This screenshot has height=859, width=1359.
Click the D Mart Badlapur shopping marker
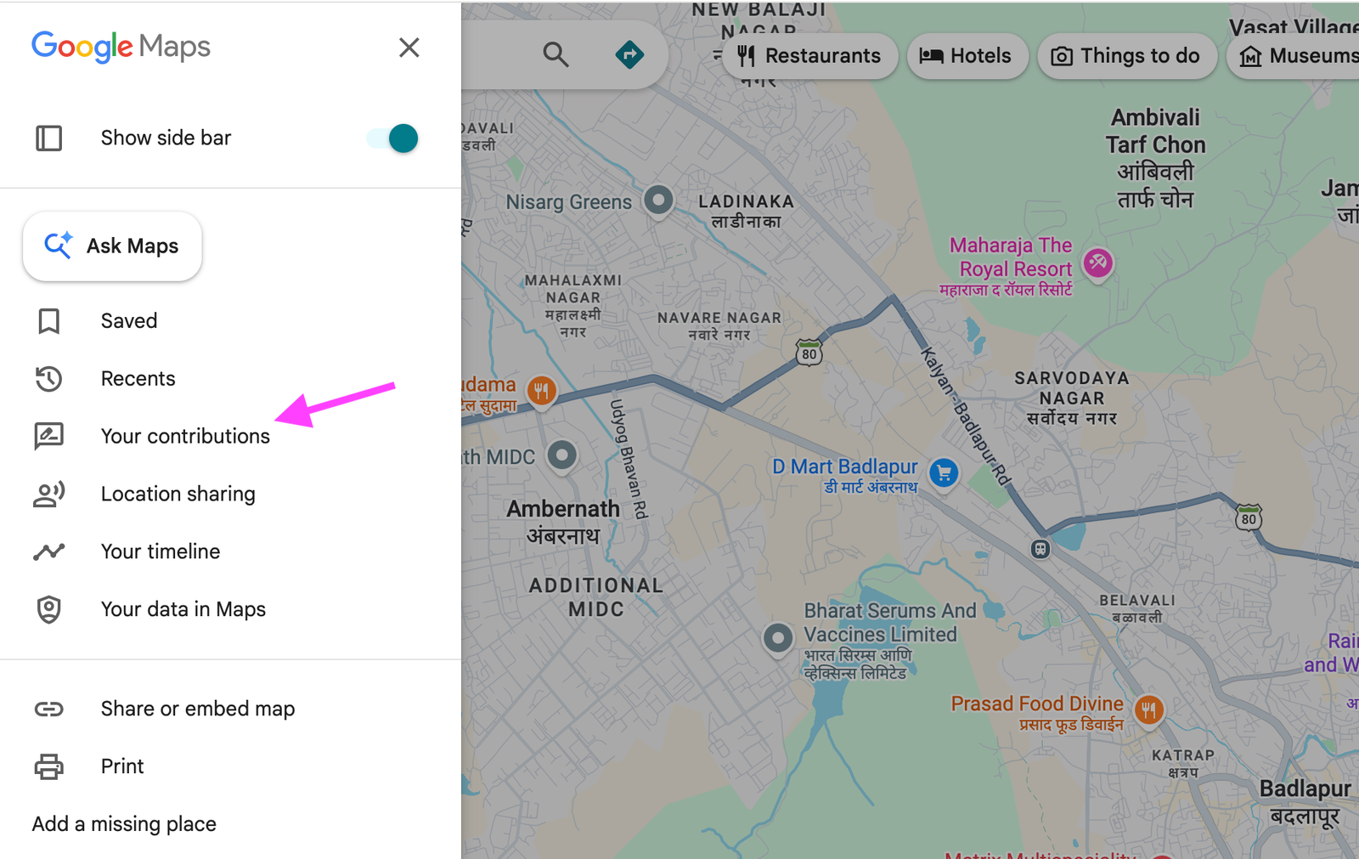click(x=944, y=473)
